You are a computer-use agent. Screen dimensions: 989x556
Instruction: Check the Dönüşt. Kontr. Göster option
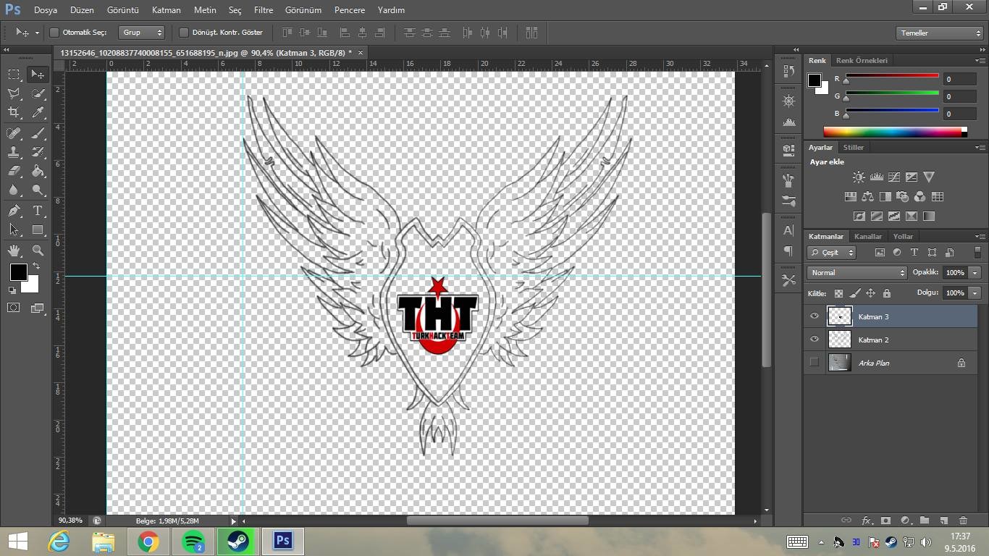click(x=183, y=33)
